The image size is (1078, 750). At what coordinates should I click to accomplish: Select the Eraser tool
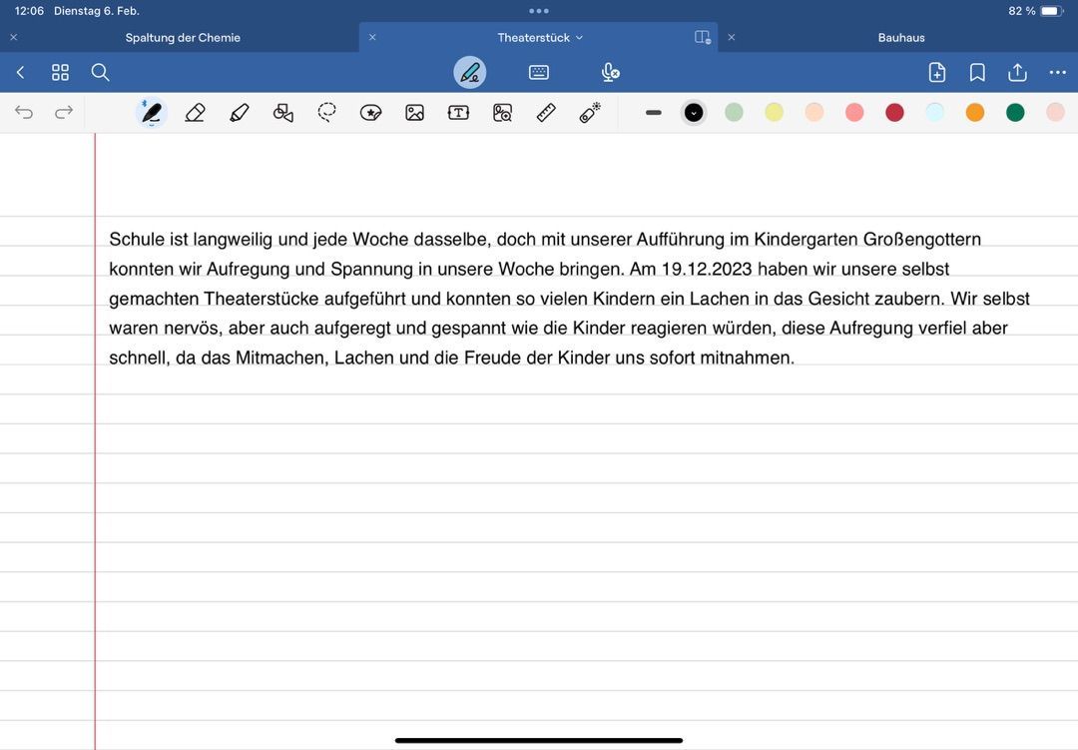click(x=196, y=113)
